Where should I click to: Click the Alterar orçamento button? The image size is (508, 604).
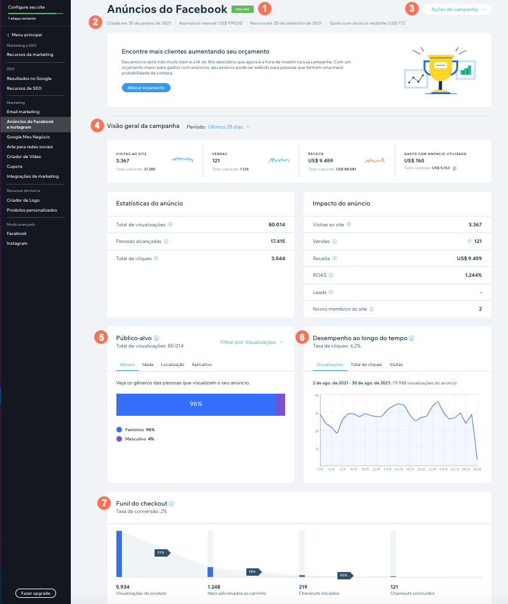point(146,88)
